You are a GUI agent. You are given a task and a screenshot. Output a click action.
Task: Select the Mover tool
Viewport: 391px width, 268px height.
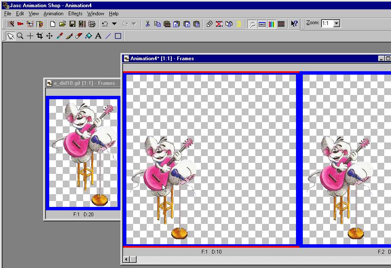click(49, 36)
